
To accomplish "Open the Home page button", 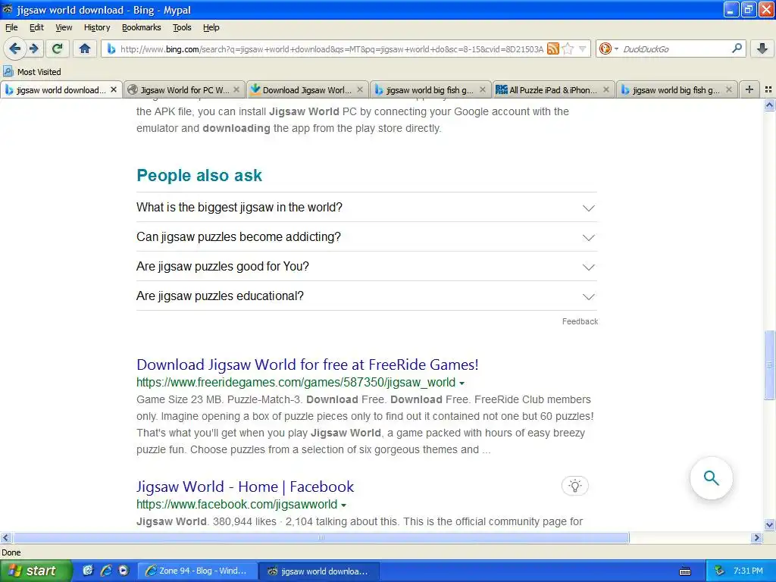I will pyautogui.click(x=85, y=48).
